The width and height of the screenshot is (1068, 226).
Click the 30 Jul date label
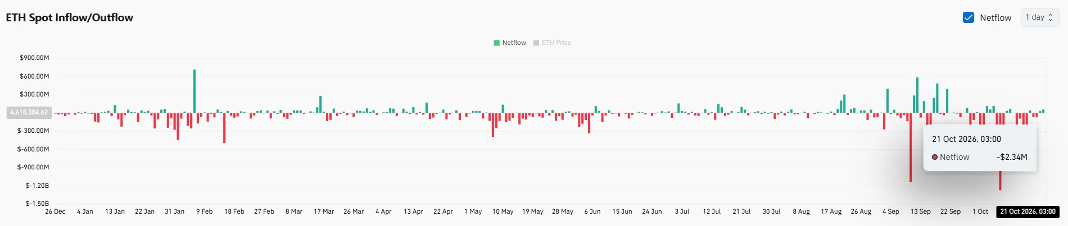771,211
